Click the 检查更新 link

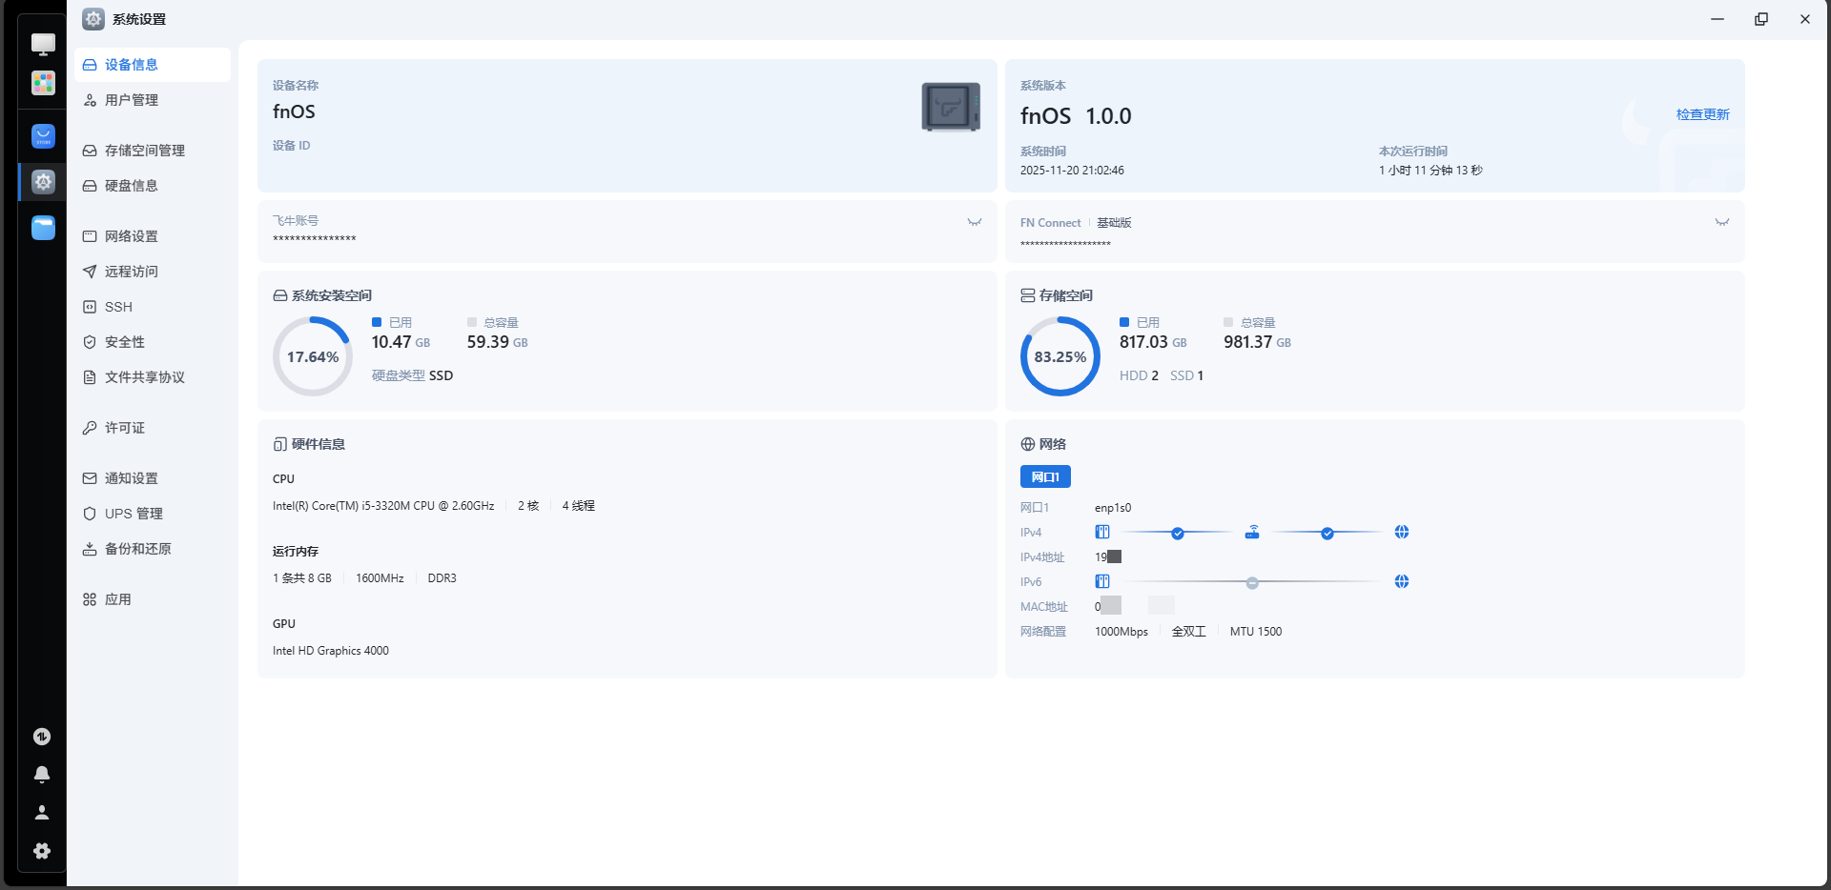[x=1702, y=114]
